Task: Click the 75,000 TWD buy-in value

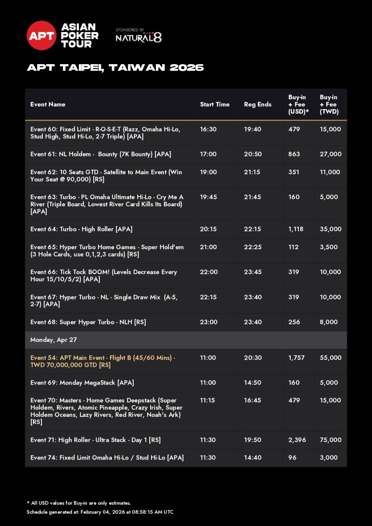Action: pos(331,440)
